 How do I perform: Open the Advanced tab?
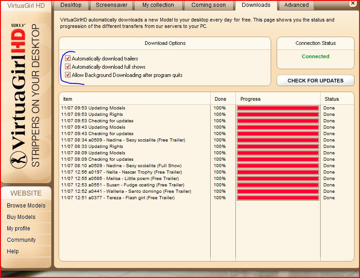[x=296, y=5]
